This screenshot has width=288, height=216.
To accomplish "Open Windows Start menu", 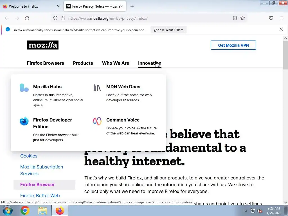I will click(x=7, y=210).
